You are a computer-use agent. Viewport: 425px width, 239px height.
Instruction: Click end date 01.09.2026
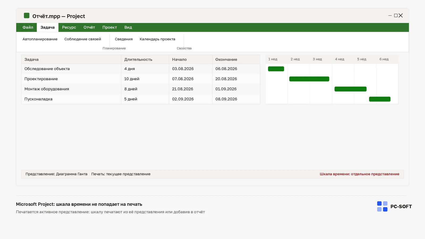(236, 89)
